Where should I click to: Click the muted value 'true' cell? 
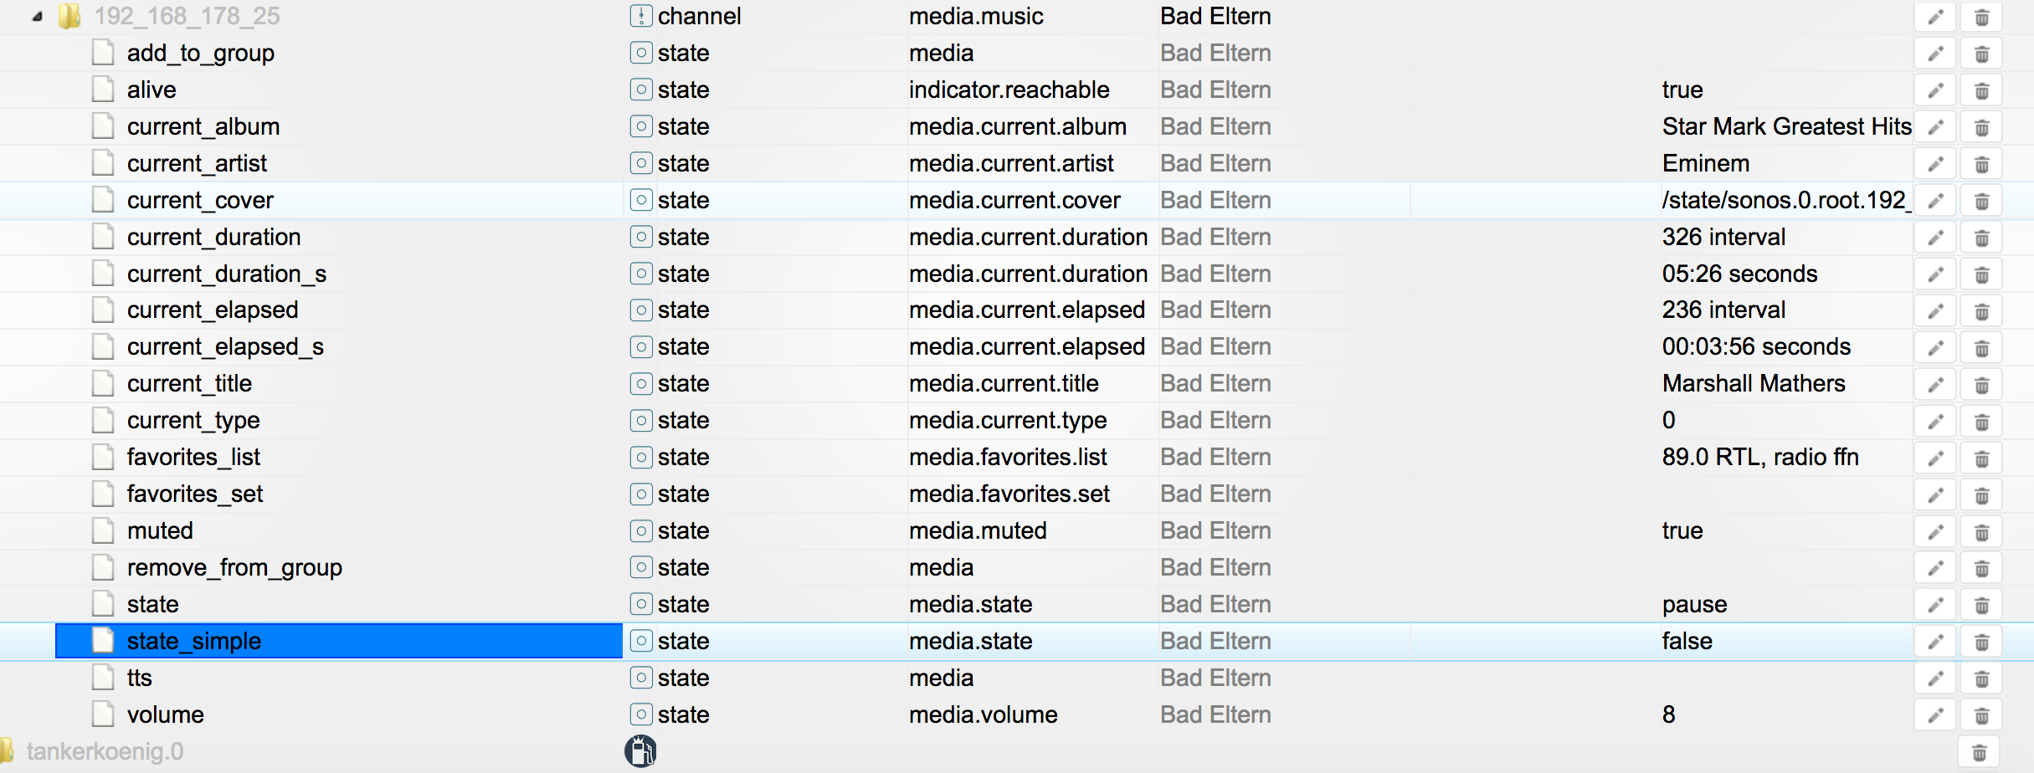coord(1682,531)
